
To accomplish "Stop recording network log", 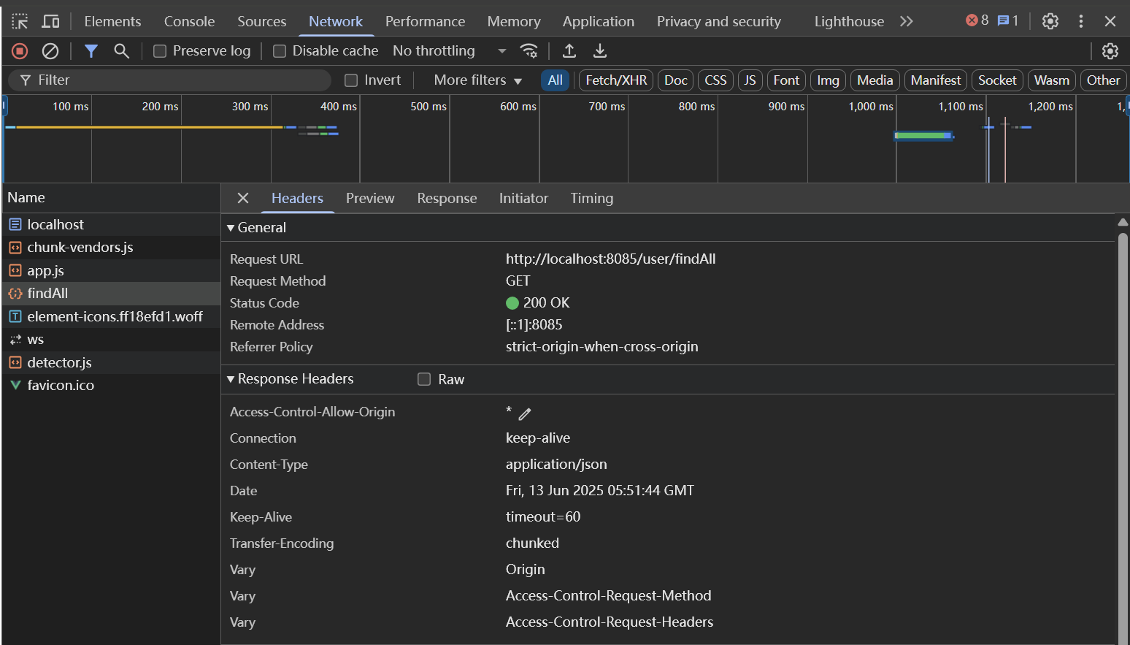I will click(x=20, y=51).
